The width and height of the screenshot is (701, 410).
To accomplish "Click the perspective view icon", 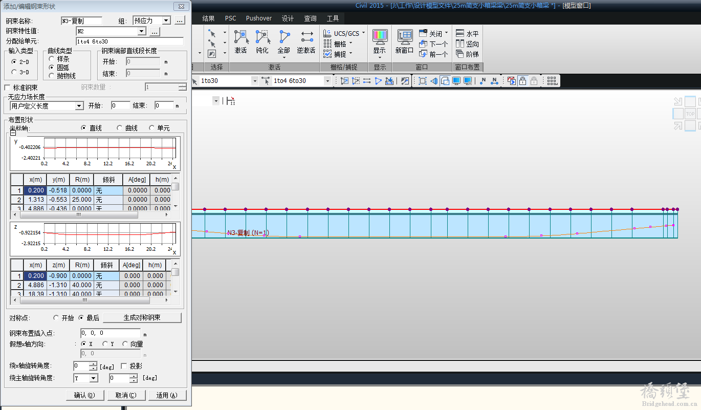I will pos(433,81).
